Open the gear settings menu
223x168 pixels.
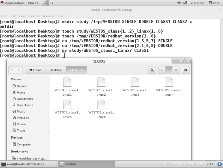186,70
